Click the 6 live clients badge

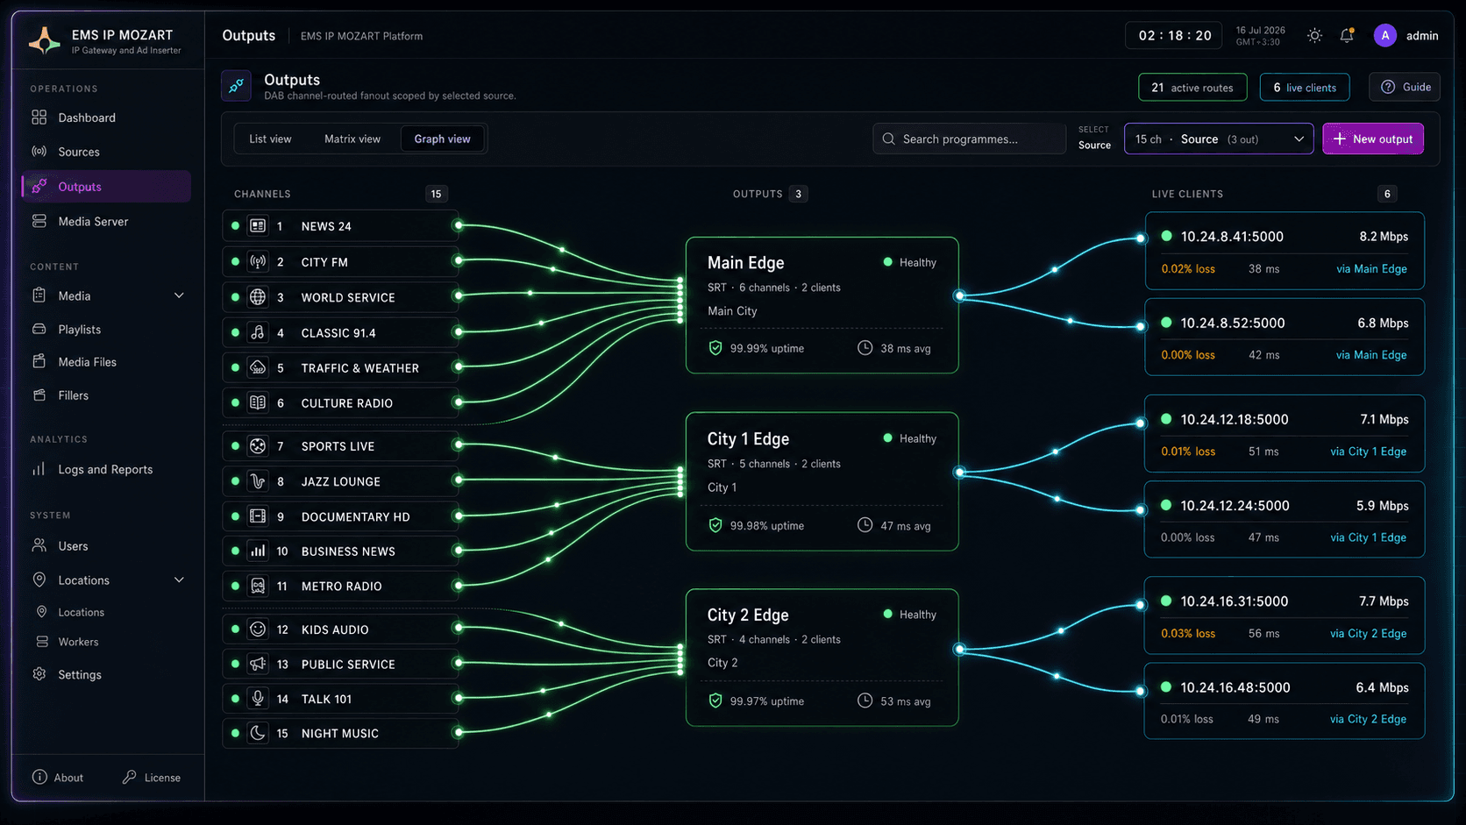[x=1305, y=88]
